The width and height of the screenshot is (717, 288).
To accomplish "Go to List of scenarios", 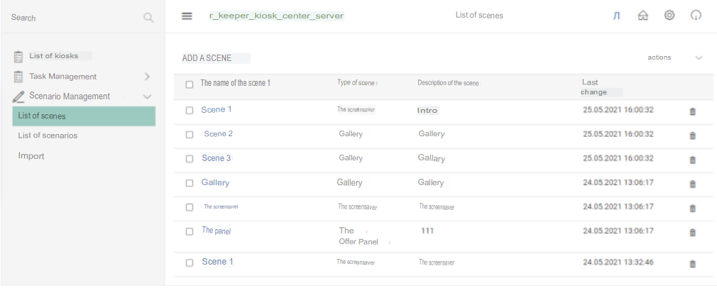I will coord(48,135).
